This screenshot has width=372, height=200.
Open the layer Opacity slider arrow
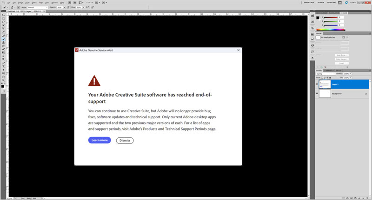(x=351, y=74)
